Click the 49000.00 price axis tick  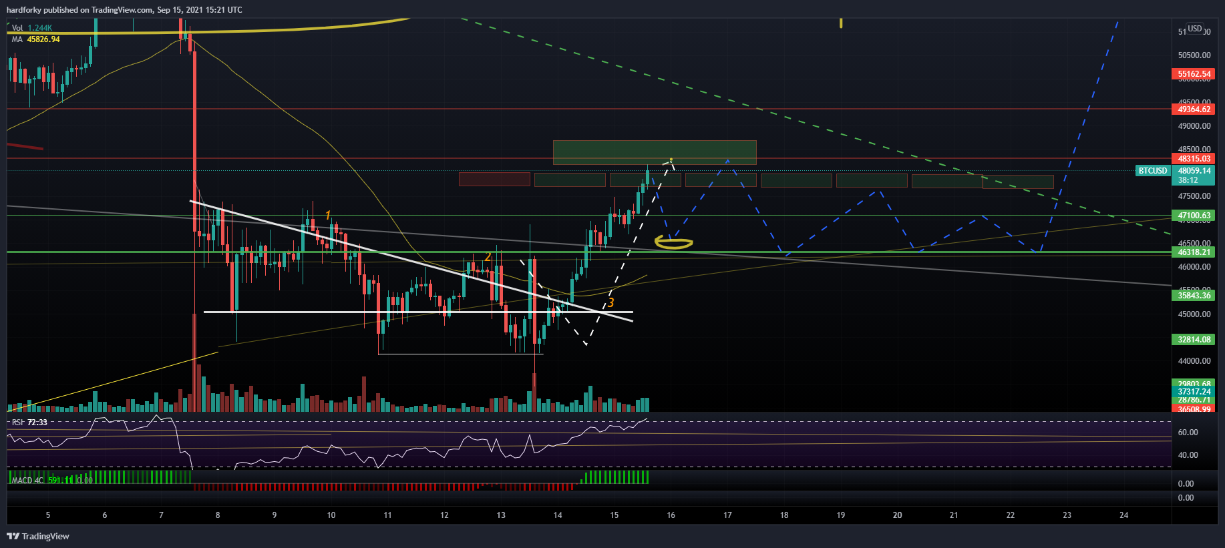pyautogui.click(x=1194, y=126)
